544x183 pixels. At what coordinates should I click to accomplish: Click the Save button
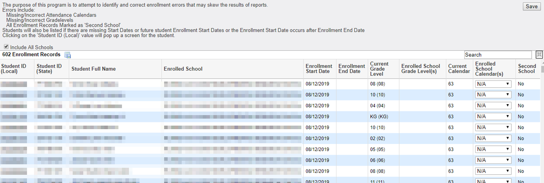tap(532, 6)
